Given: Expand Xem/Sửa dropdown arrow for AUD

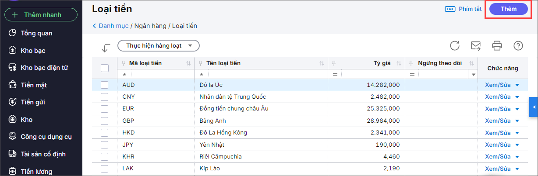Looking at the screenshot, I should coord(517,85).
